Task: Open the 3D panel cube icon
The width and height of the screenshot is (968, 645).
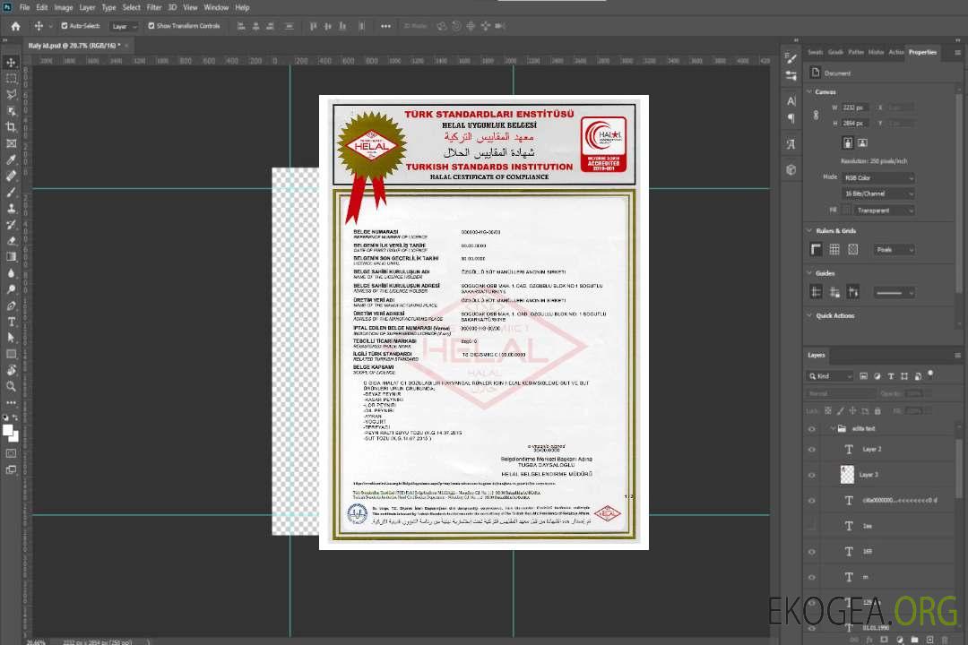Action: tap(791, 169)
